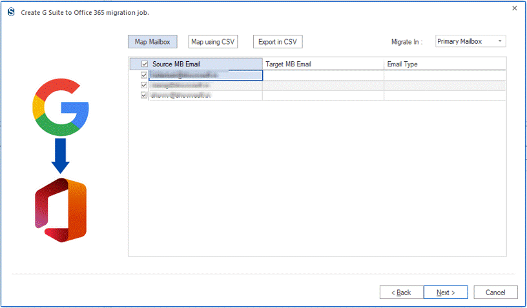Open Map using CSV option

pyautogui.click(x=213, y=42)
